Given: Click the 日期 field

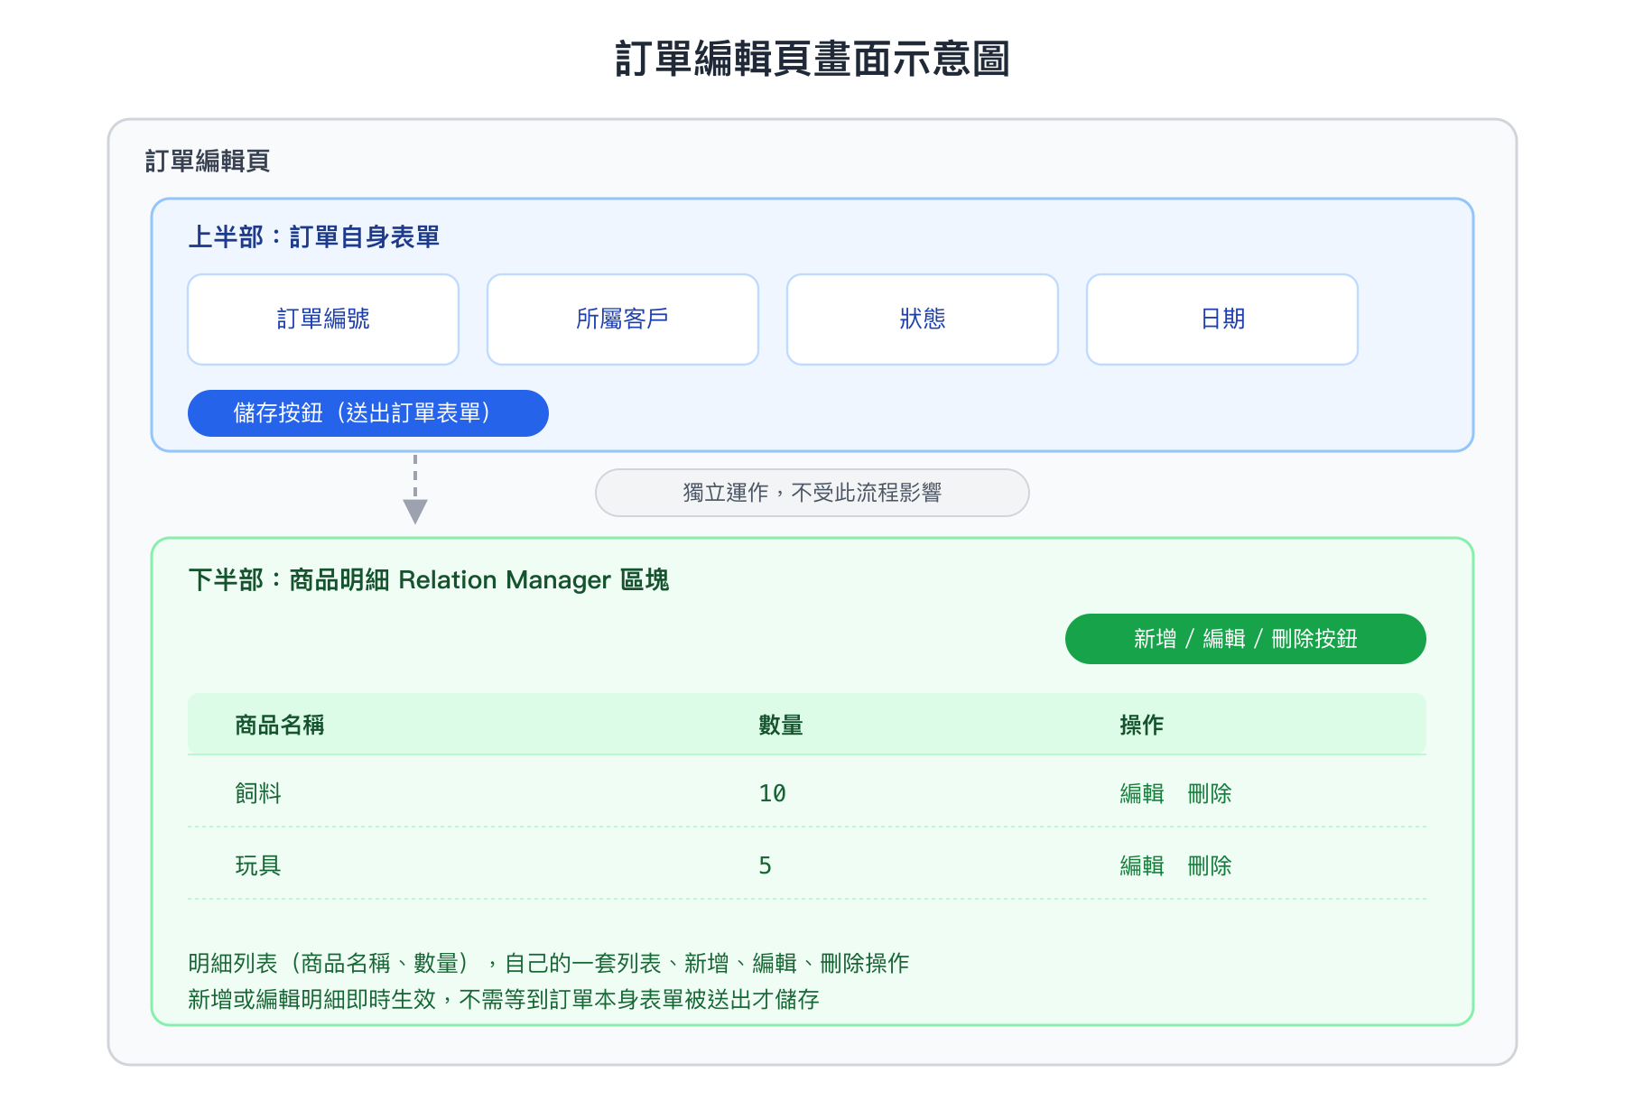Looking at the screenshot, I should tap(1222, 319).
